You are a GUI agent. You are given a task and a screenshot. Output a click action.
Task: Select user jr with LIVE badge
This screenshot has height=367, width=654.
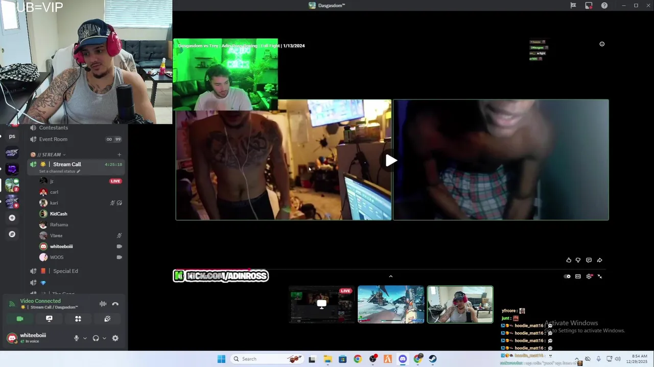coord(81,181)
